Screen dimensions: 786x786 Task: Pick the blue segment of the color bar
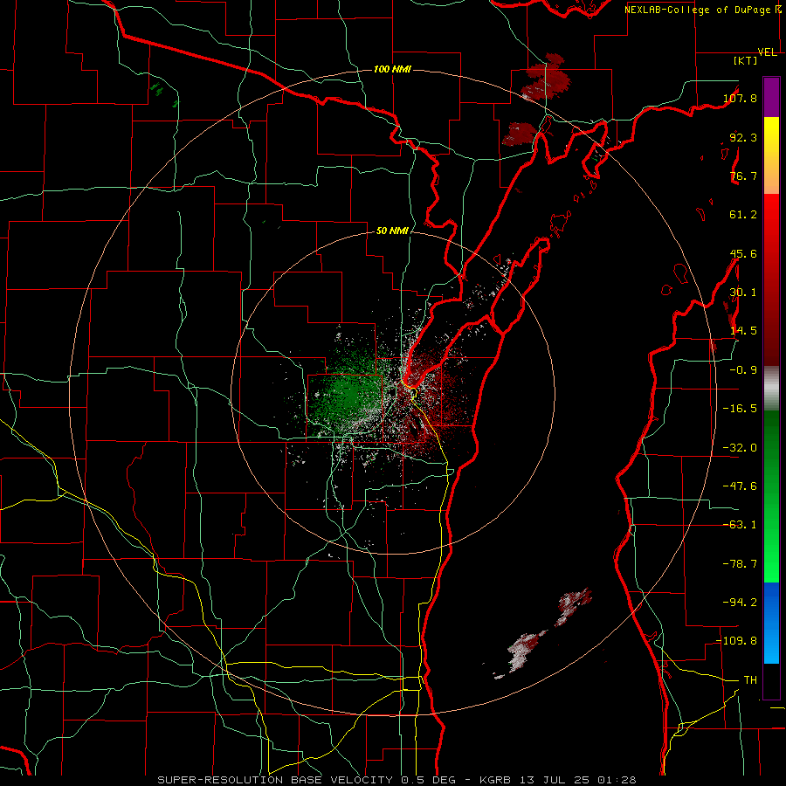coord(771,623)
